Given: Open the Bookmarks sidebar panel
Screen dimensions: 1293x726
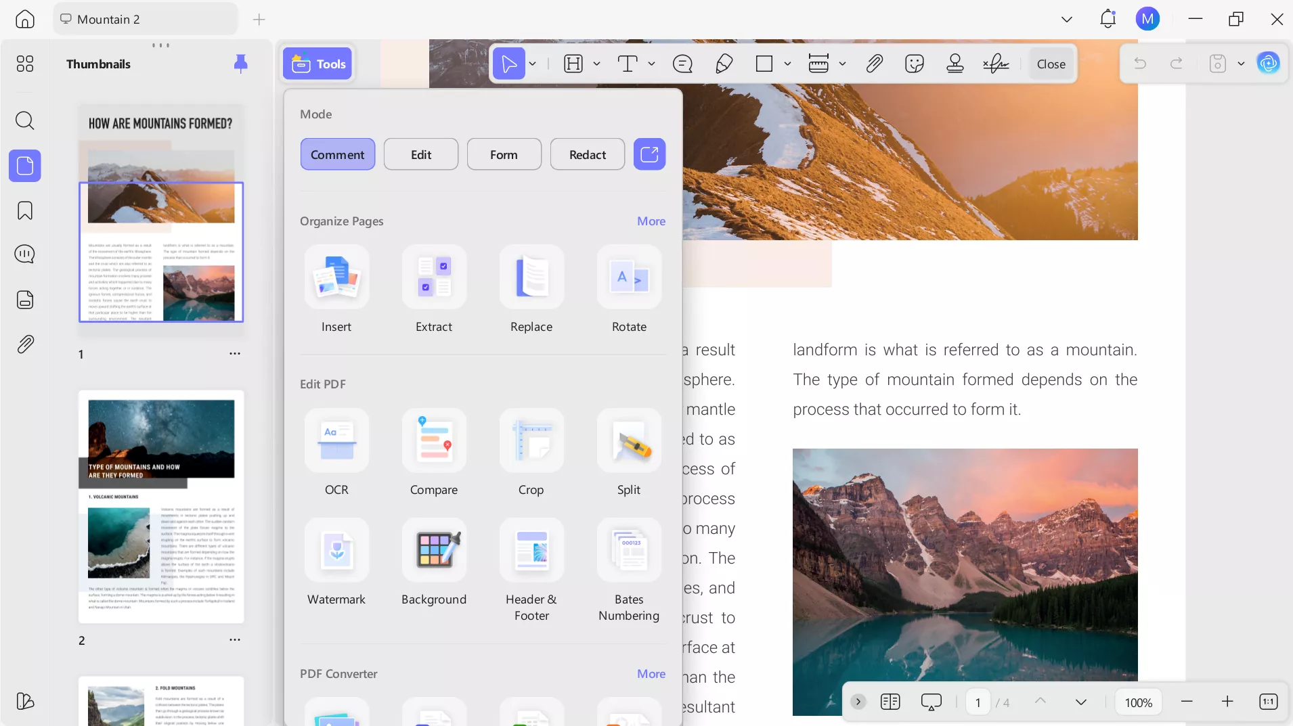Looking at the screenshot, I should (25, 211).
